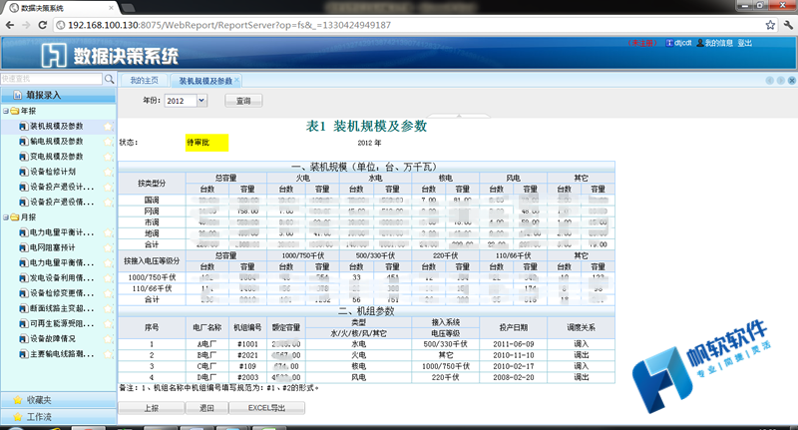This screenshot has width=798, height=430.
Task: Select the 数据决策系统 browser tab
Action: pyautogui.click(x=61, y=8)
